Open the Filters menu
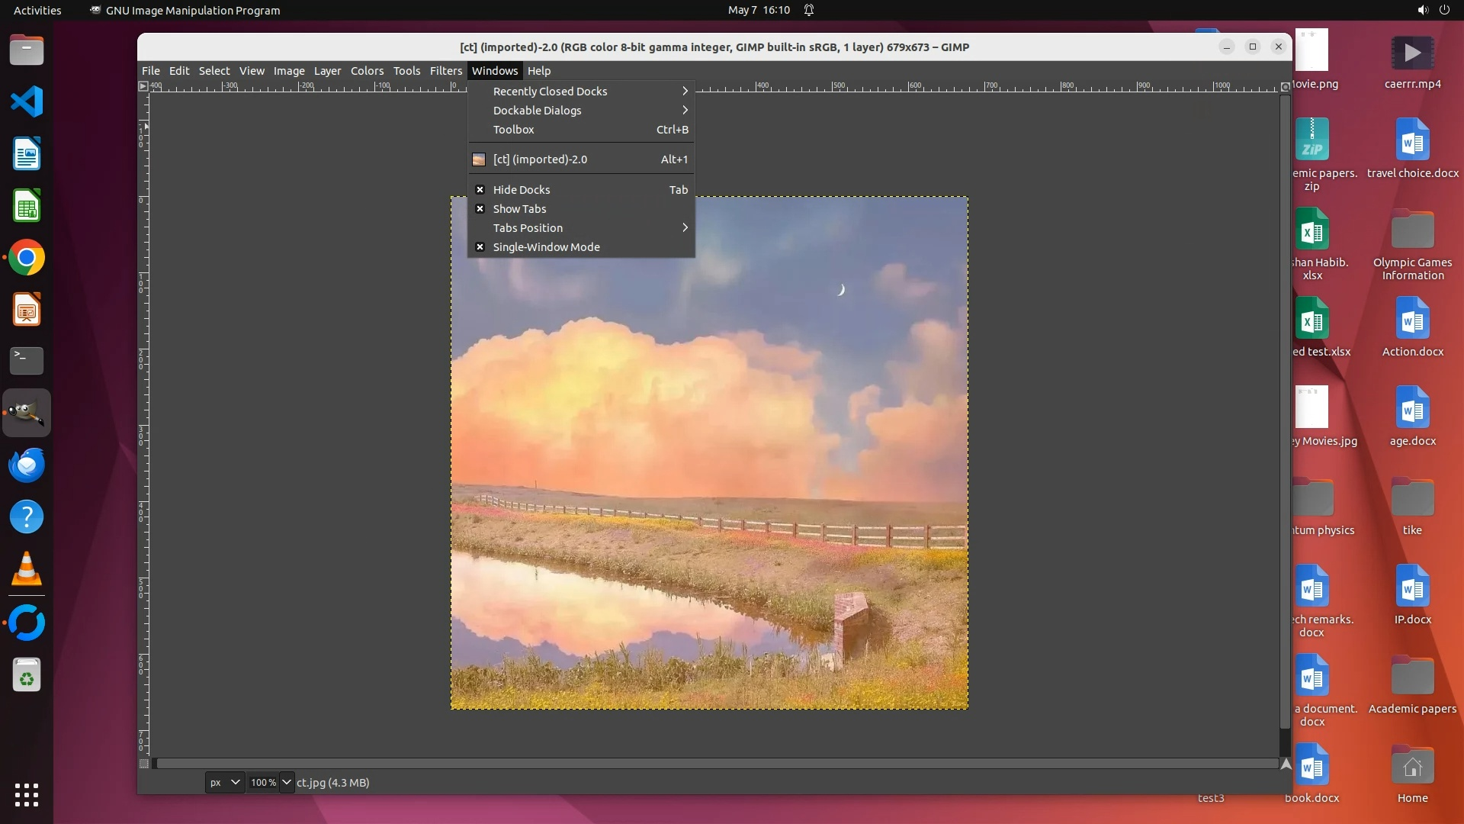The height and width of the screenshot is (824, 1464). click(445, 71)
